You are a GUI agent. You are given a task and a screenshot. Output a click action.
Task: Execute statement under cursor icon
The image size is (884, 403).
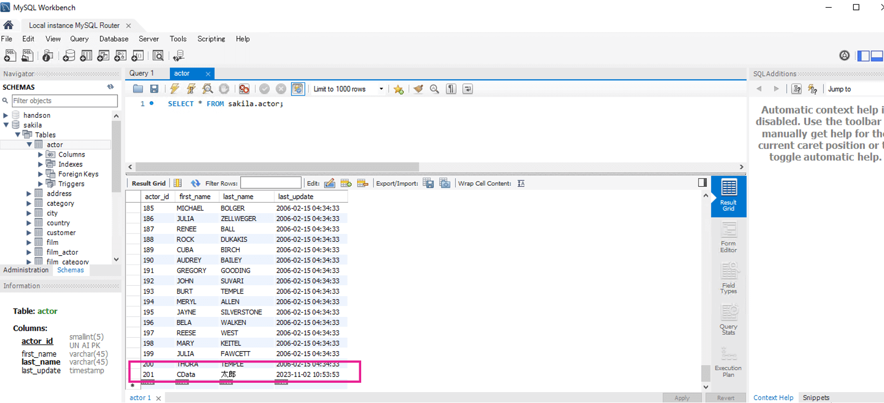tap(191, 89)
